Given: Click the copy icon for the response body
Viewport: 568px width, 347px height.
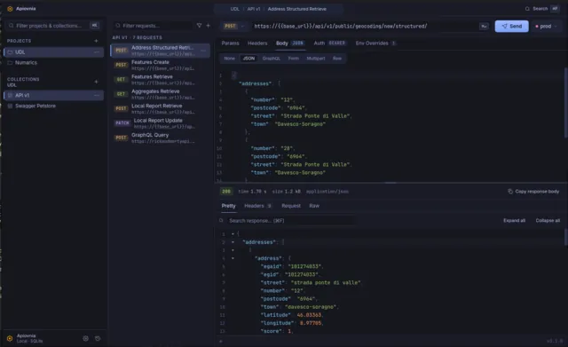Looking at the screenshot, I should click(x=510, y=191).
